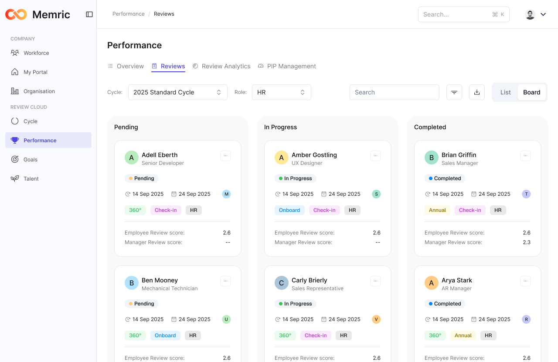Click the Memric infinity logo
This screenshot has width=558, height=362.
click(16, 14)
